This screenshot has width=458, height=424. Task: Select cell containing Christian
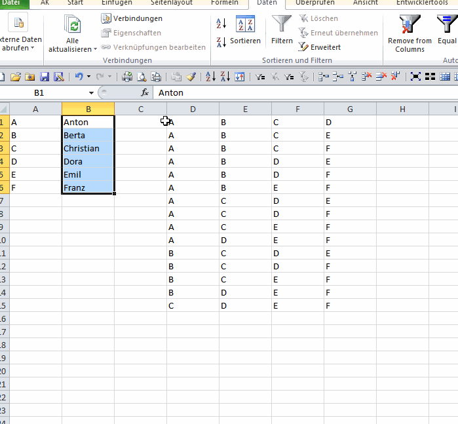point(88,148)
